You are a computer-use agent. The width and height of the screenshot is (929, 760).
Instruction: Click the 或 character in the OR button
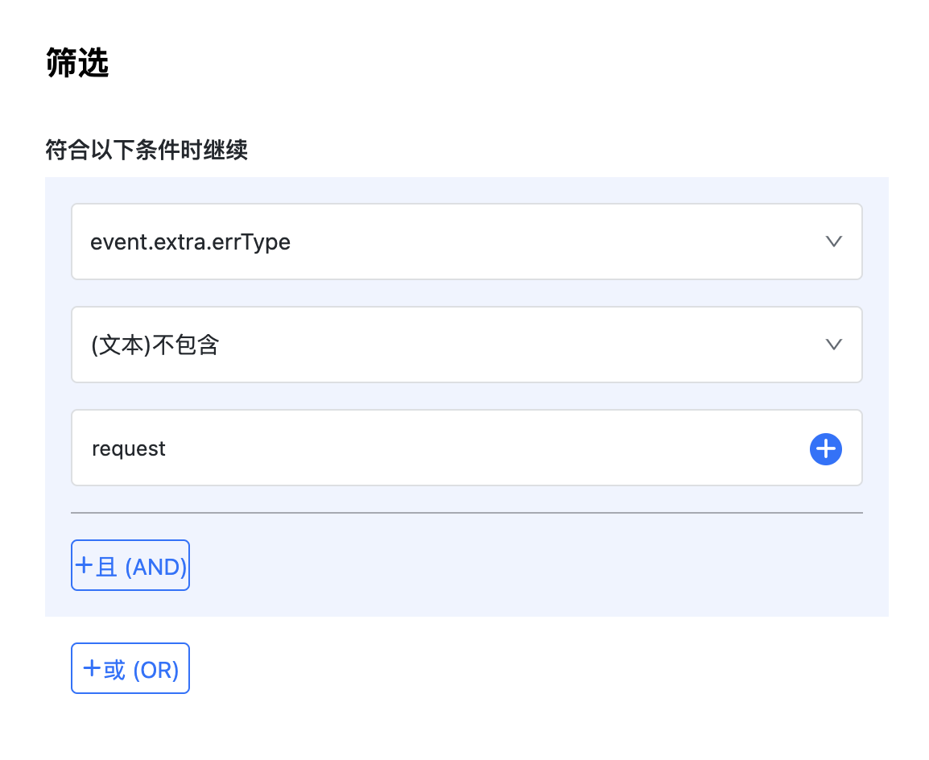pyautogui.click(x=115, y=670)
